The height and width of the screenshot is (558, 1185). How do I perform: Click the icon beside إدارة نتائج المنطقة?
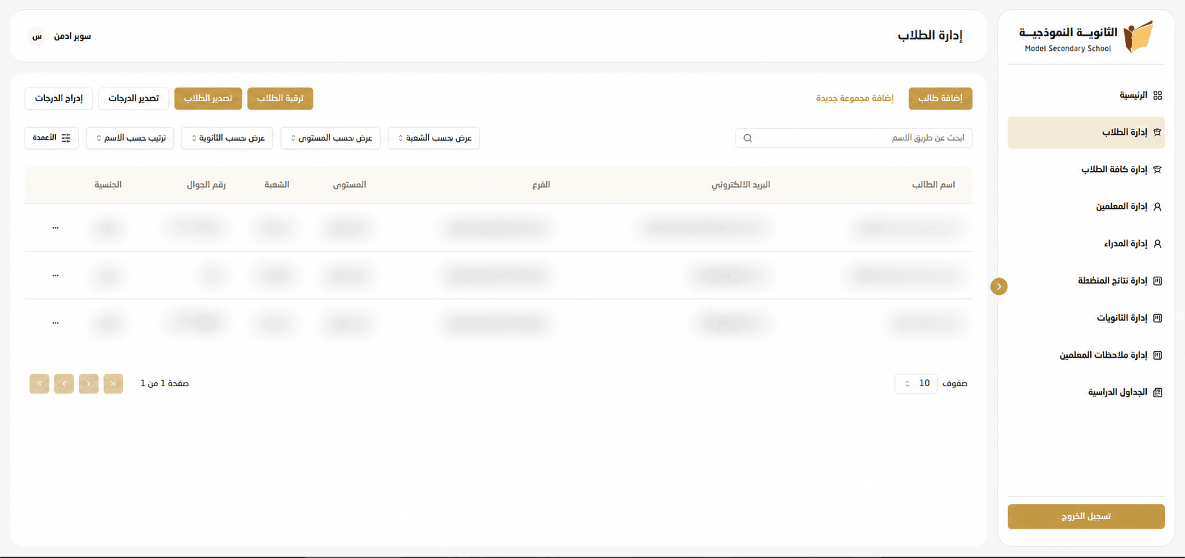(x=1158, y=281)
